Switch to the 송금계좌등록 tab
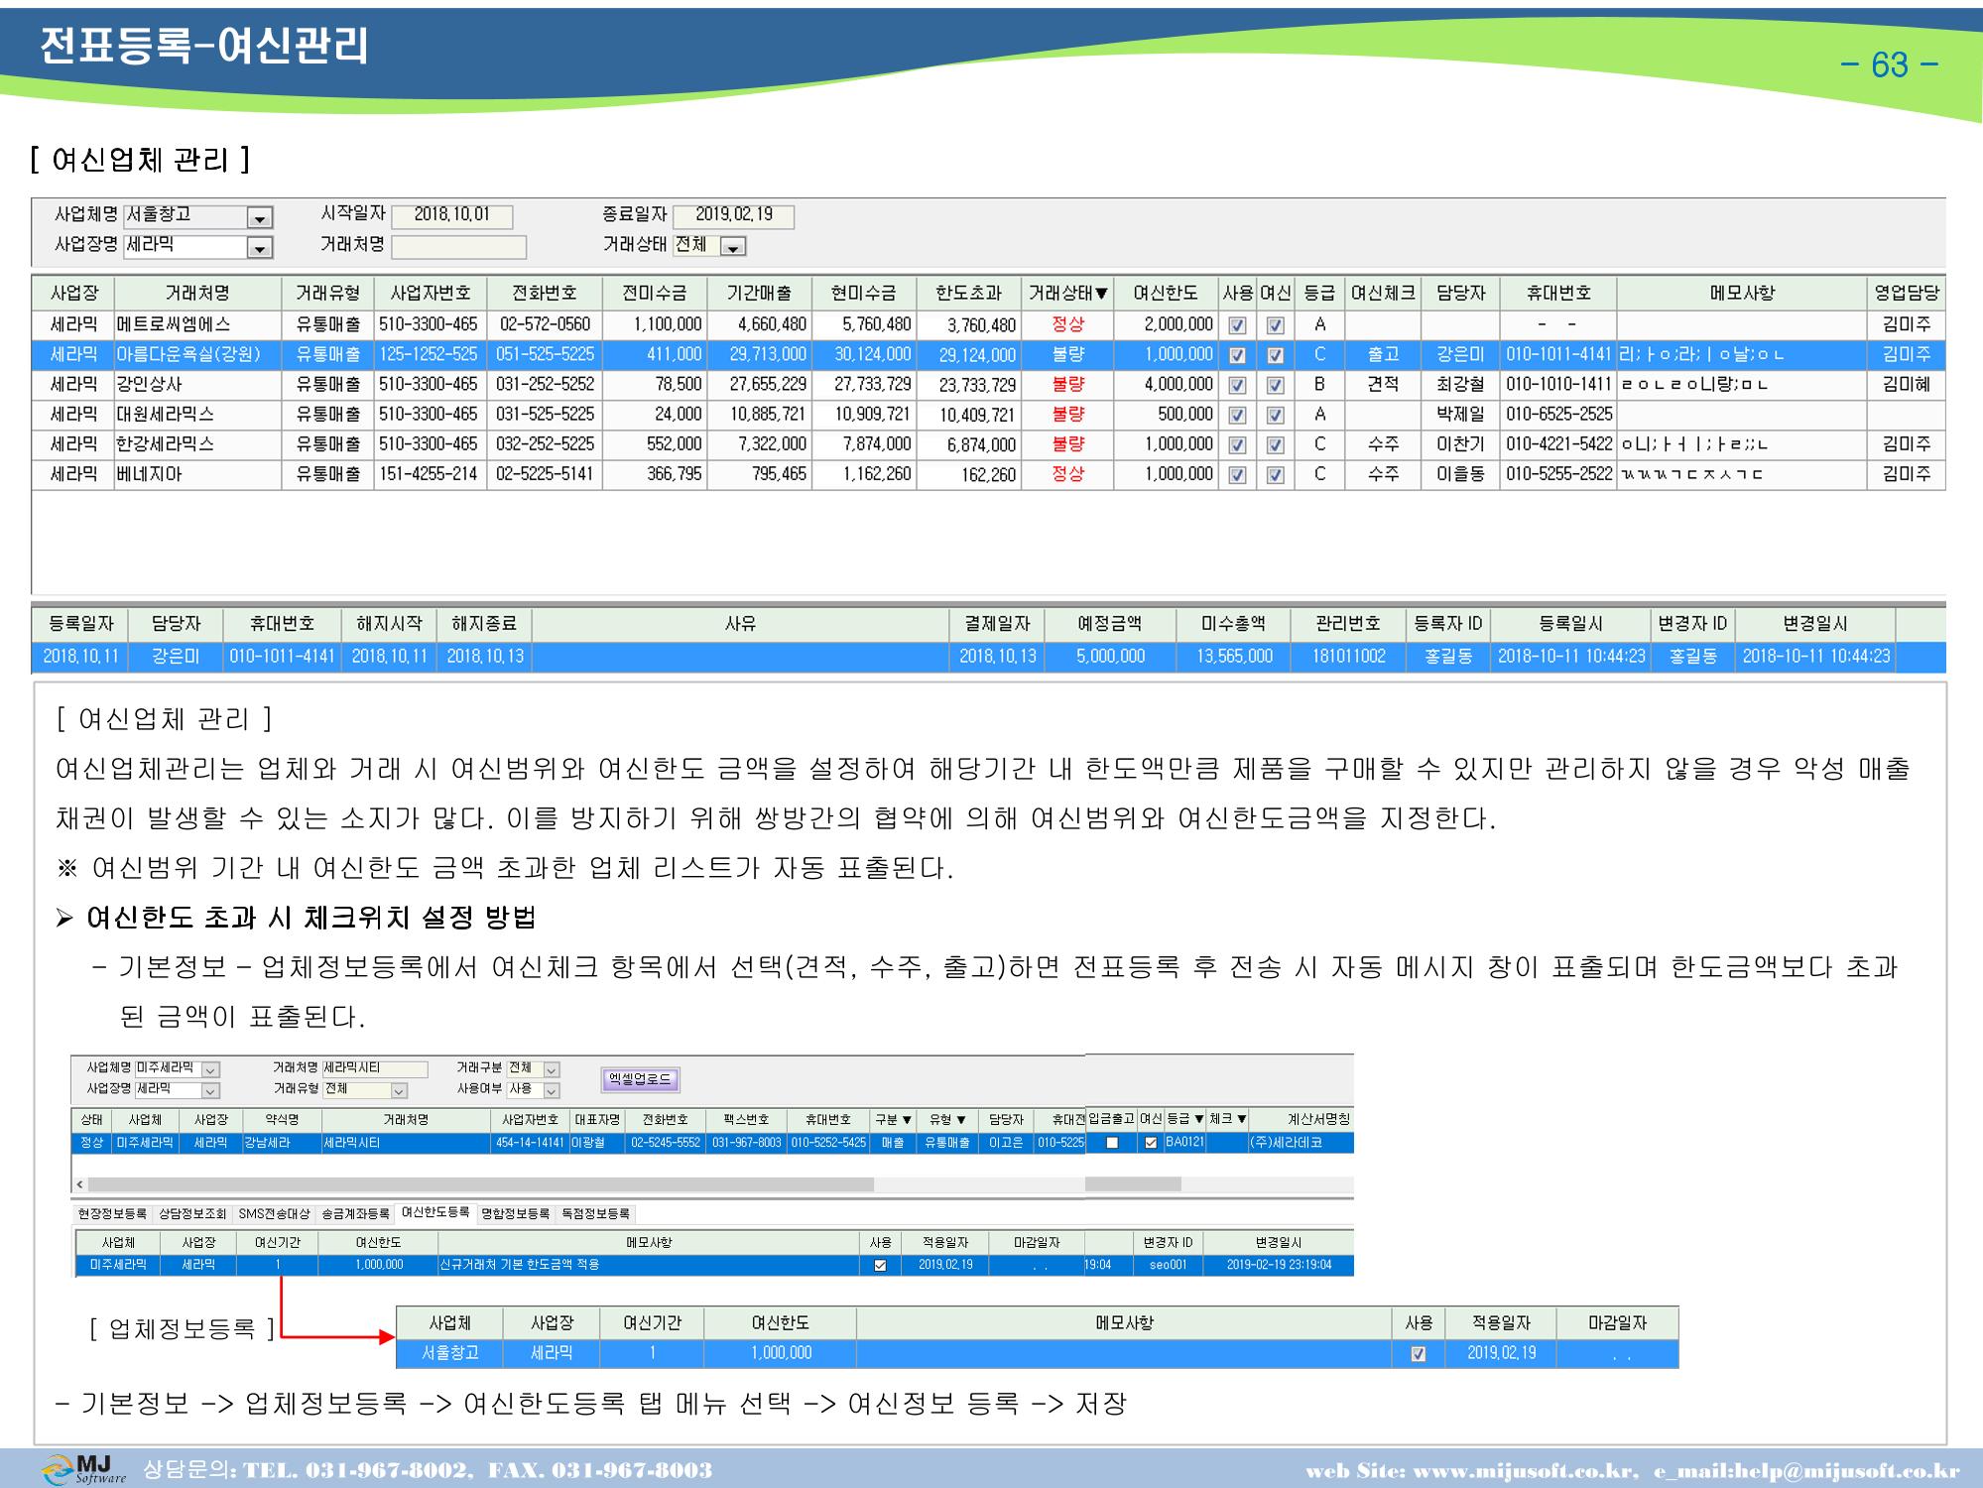This screenshot has width=1983, height=1488. [355, 1214]
